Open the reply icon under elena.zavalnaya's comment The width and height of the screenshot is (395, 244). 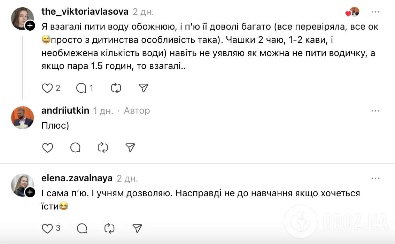pyautogui.click(x=82, y=229)
